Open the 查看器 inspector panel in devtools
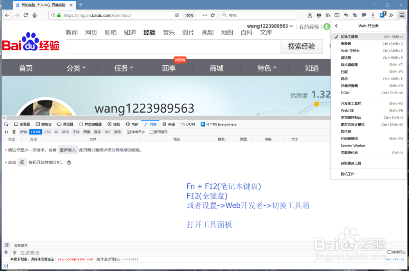Viewport: 409px width, 271px height. coord(22,124)
